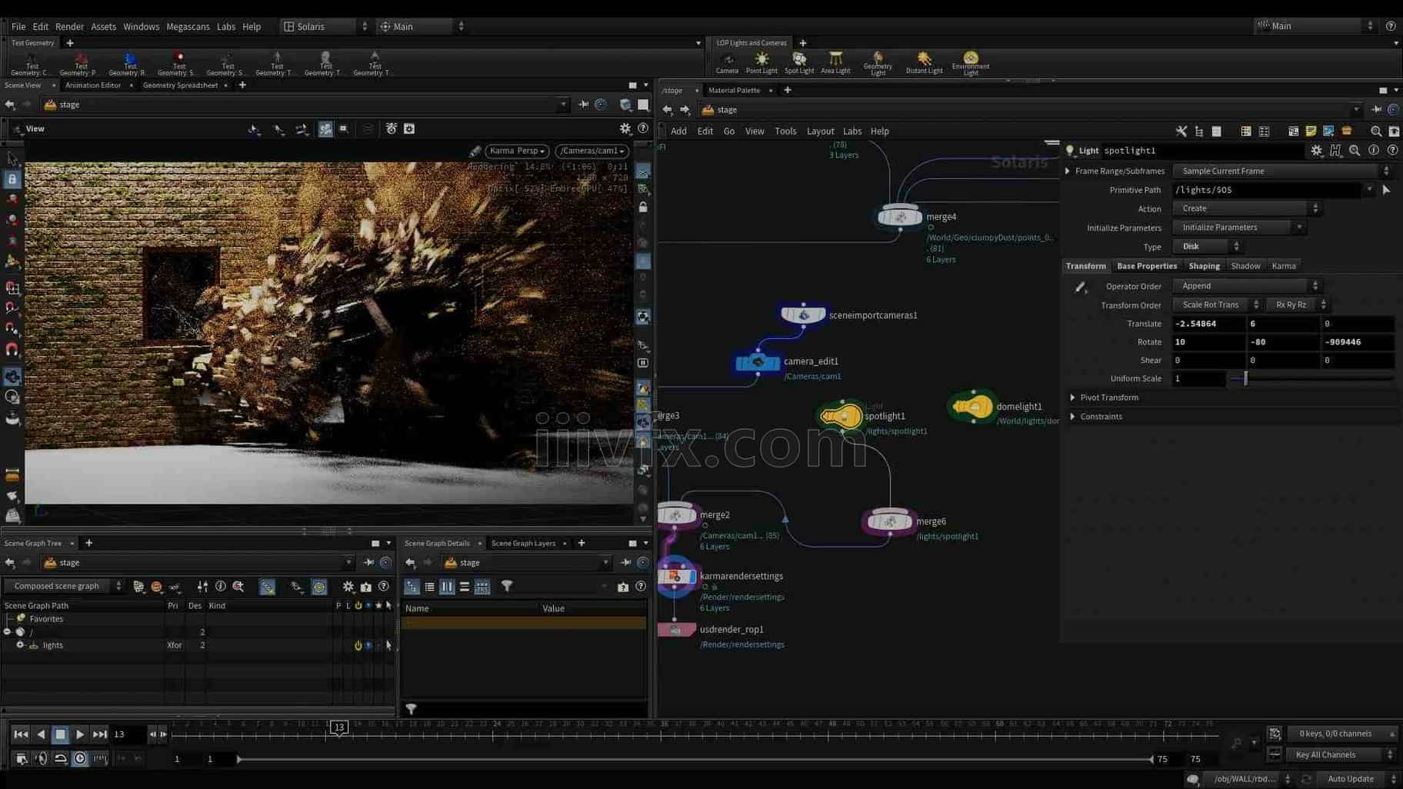Viewport: 1403px width, 789px height.
Task: Search parameters with magnifier icon
Action: point(1355,151)
